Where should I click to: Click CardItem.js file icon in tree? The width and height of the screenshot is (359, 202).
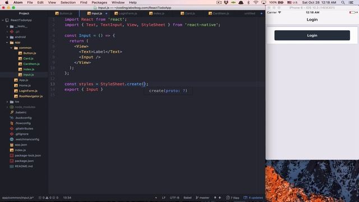[20, 64]
